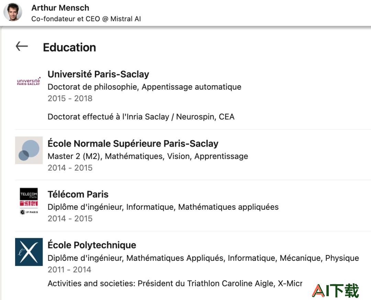Screen dimensions: 371x300
Task: Open the Télécom Paris logo
Action: pos(29,201)
